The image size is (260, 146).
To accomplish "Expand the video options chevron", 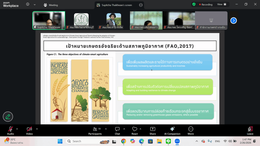I will [37, 129].
